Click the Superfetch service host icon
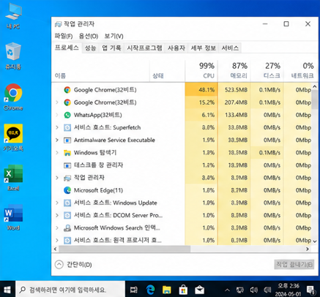Viewport: 320px width, 297px height. [67, 127]
